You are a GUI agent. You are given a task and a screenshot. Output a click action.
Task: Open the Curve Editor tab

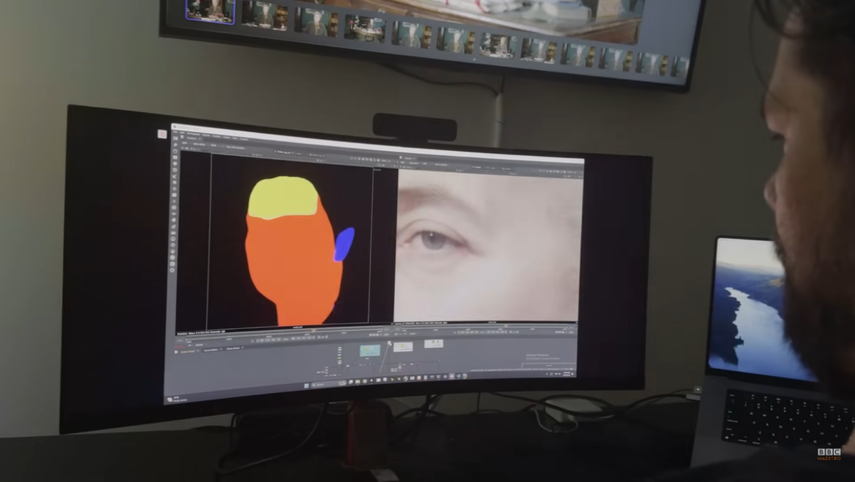(x=211, y=350)
